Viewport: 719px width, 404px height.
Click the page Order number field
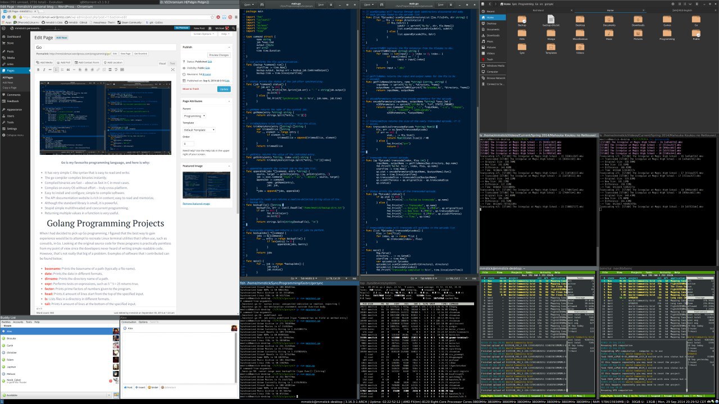click(x=189, y=143)
